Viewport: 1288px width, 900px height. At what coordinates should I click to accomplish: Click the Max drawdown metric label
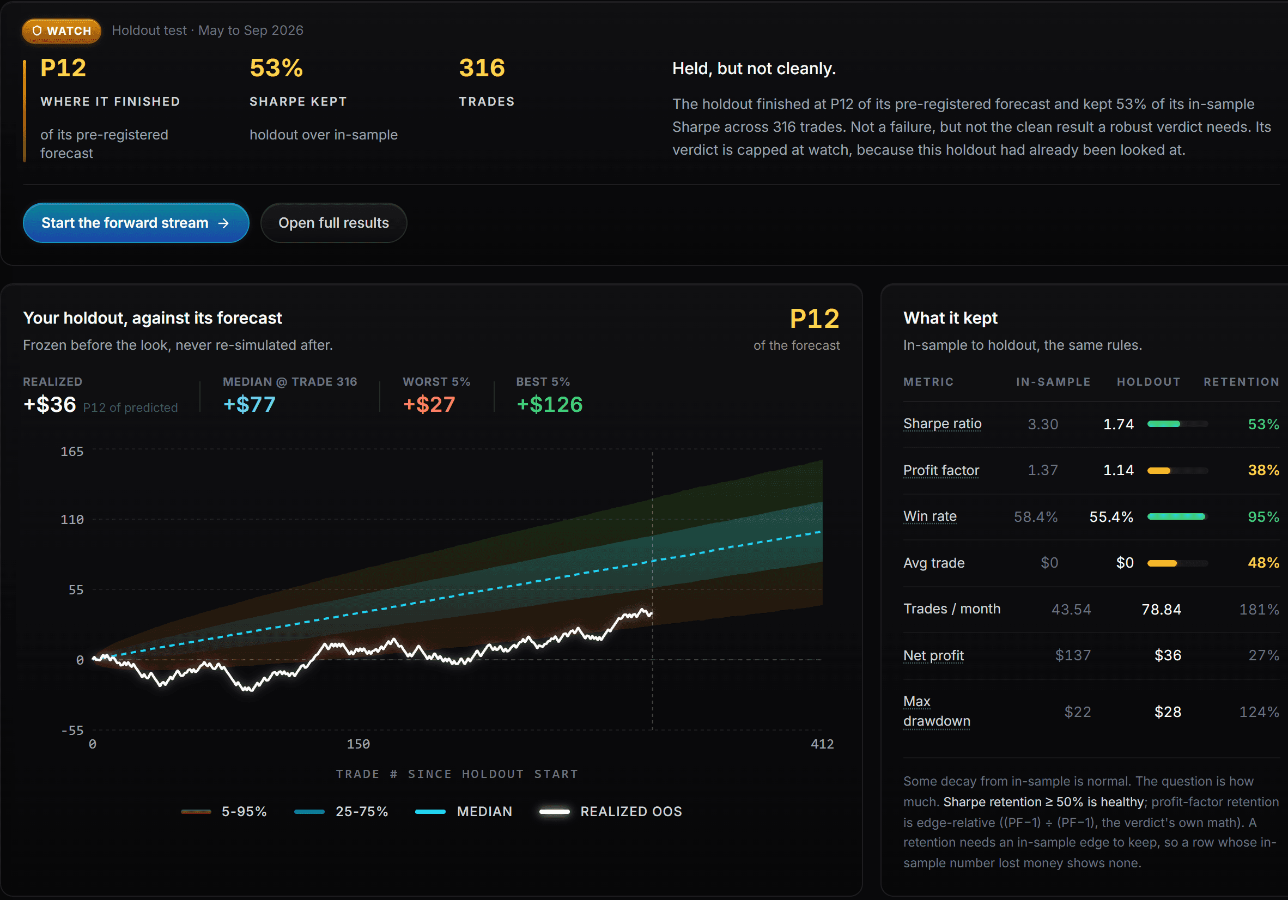pos(936,711)
